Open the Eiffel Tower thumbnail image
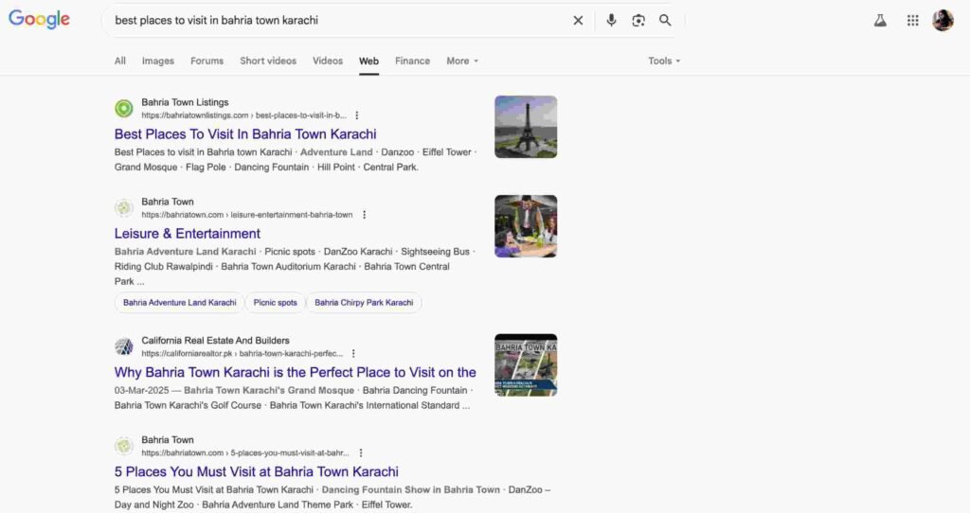Viewport: 970px width, 513px height. coord(526,127)
